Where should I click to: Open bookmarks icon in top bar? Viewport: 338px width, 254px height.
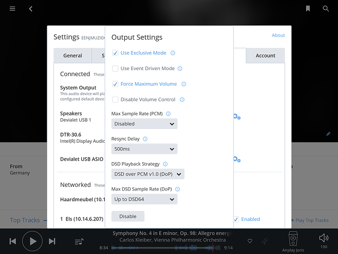click(308, 9)
